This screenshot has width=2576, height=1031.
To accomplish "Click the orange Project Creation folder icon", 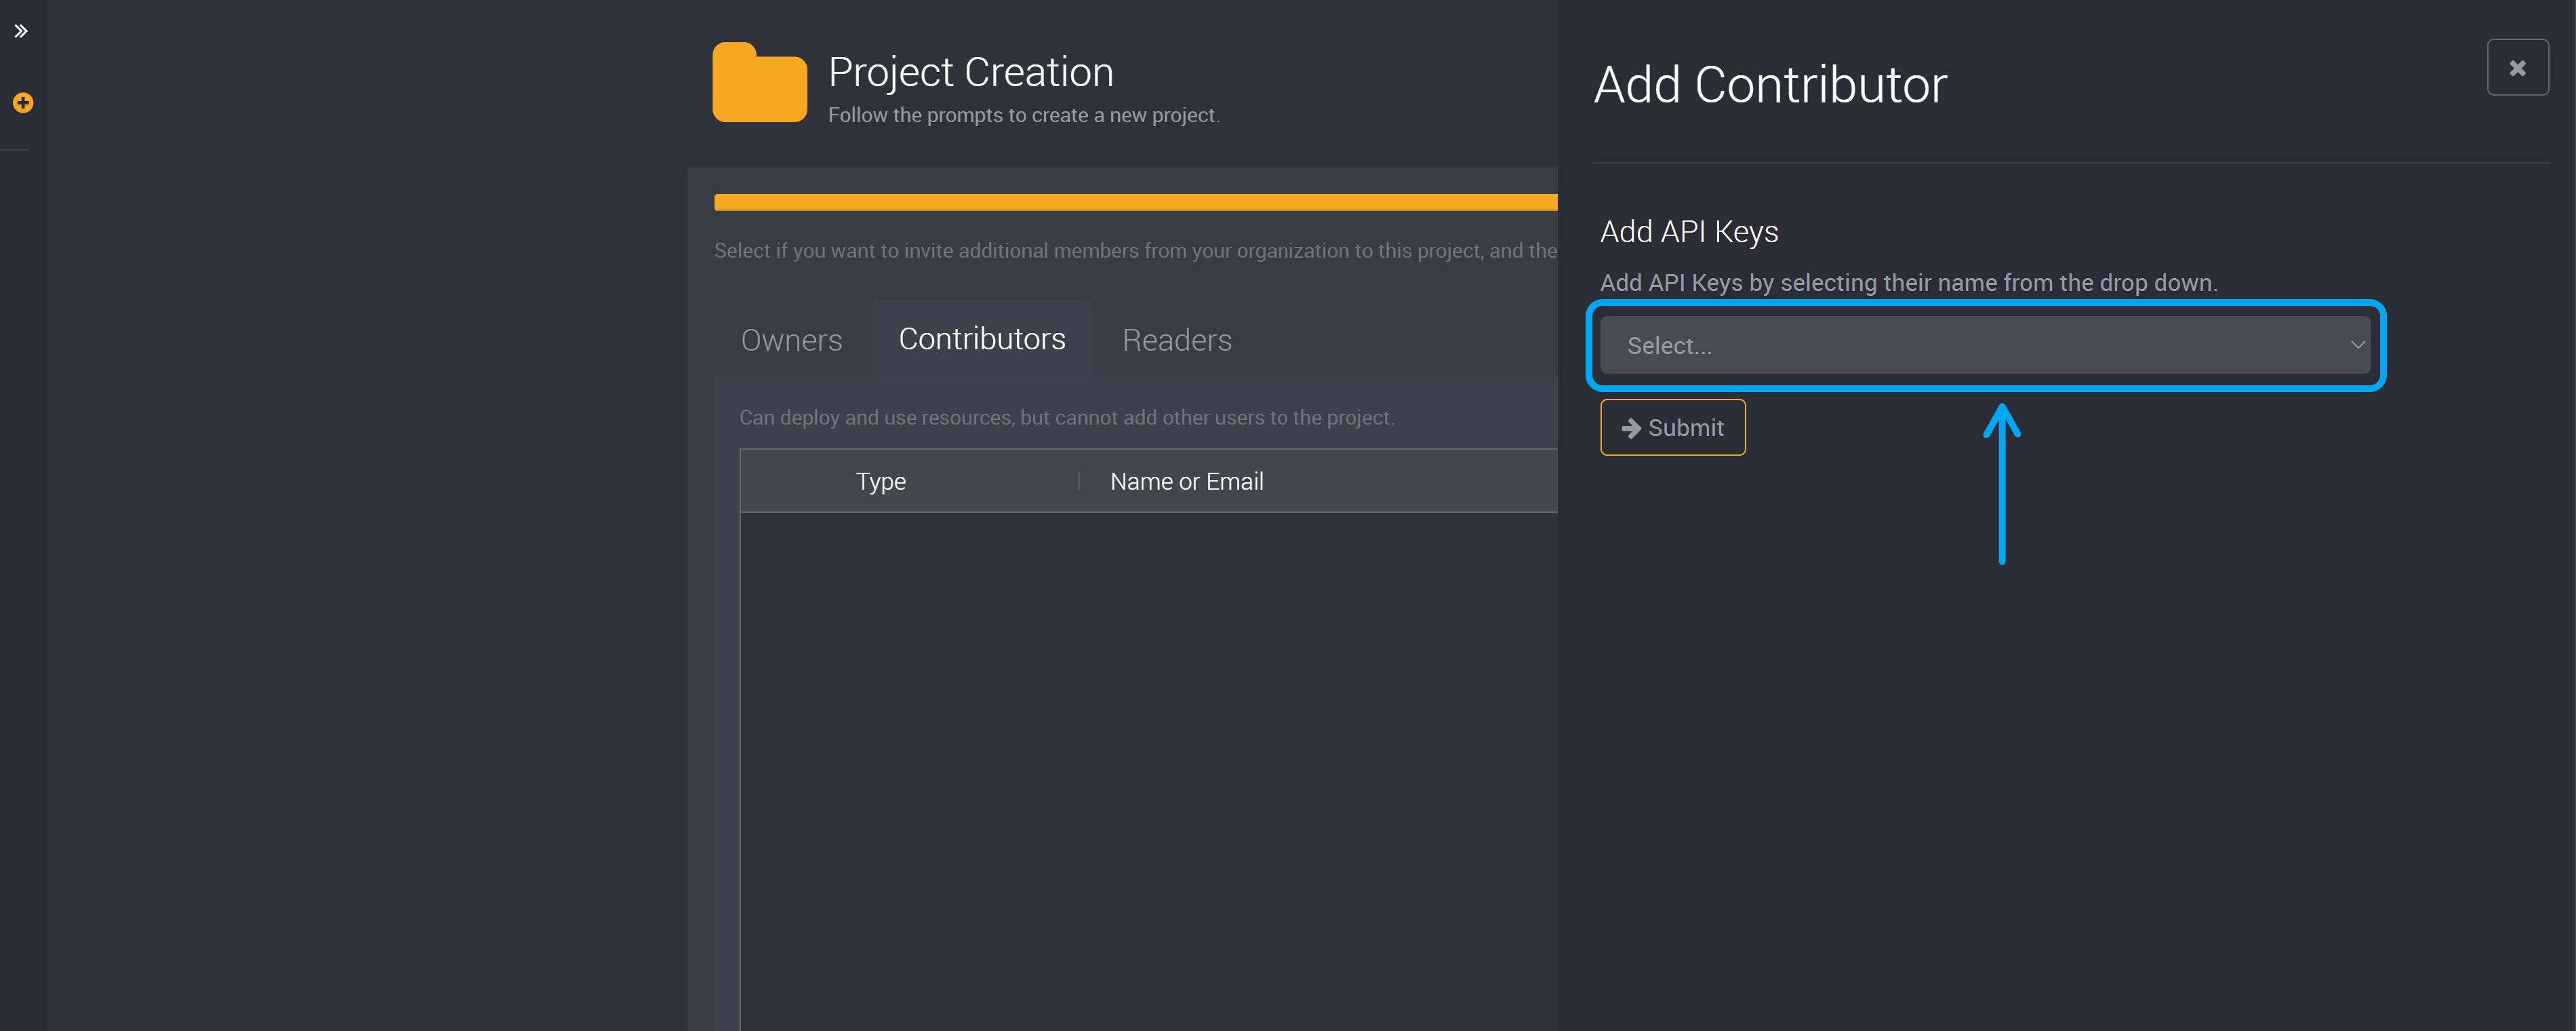I will pos(759,82).
